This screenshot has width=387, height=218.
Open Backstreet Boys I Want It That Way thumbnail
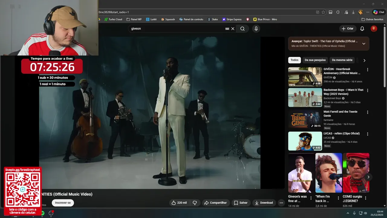305,97
